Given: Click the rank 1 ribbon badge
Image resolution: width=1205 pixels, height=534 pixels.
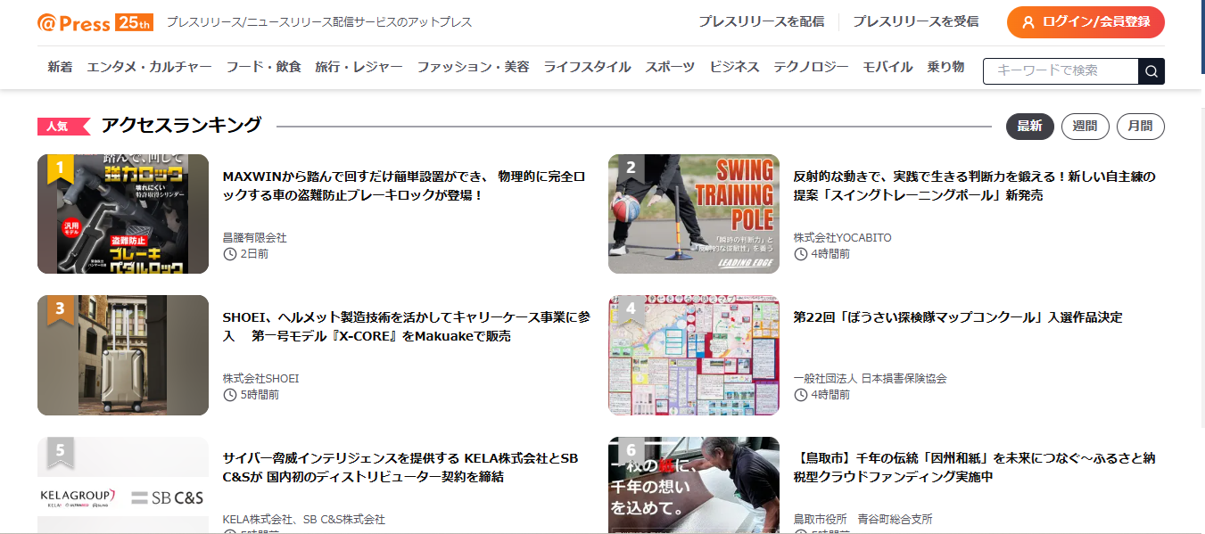Looking at the screenshot, I should (x=60, y=168).
